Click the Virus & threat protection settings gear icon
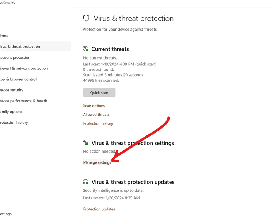This screenshot has width=274, height=218. point(86,143)
